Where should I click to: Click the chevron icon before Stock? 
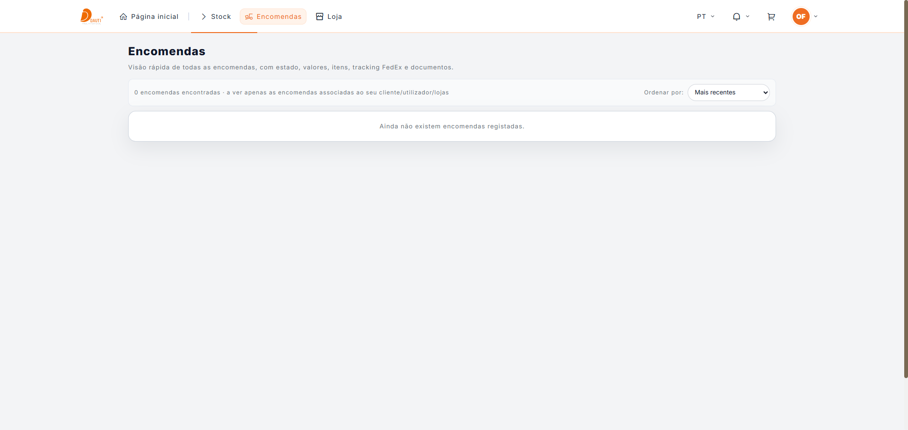point(204,17)
